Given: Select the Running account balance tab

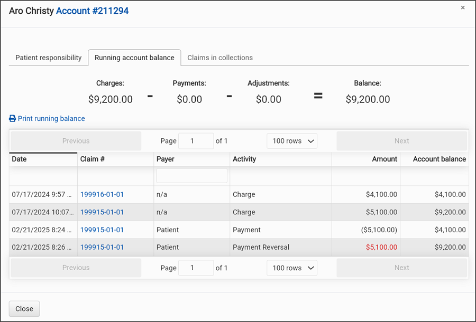Looking at the screenshot, I should (x=134, y=58).
